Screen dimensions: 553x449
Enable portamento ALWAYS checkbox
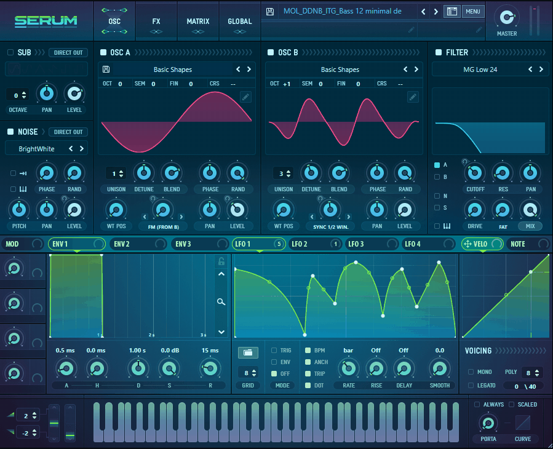click(477, 404)
